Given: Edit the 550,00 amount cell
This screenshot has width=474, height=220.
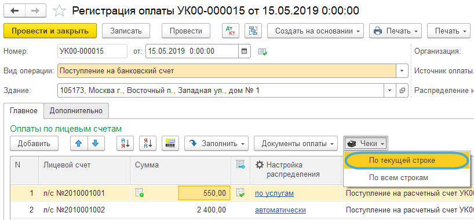Looking at the screenshot, I should 205,193.
